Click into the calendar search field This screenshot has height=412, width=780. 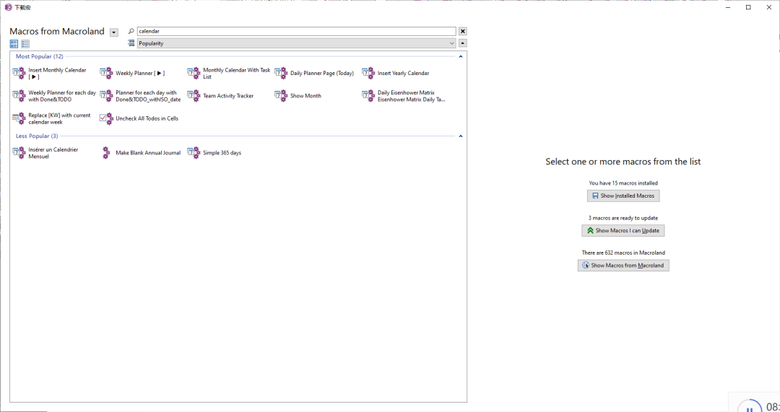click(x=297, y=31)
